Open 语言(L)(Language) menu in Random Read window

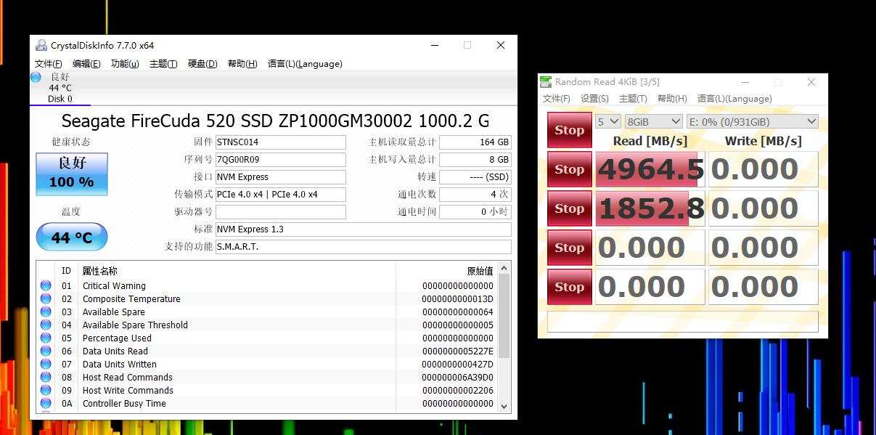click(x=734, y=99)
